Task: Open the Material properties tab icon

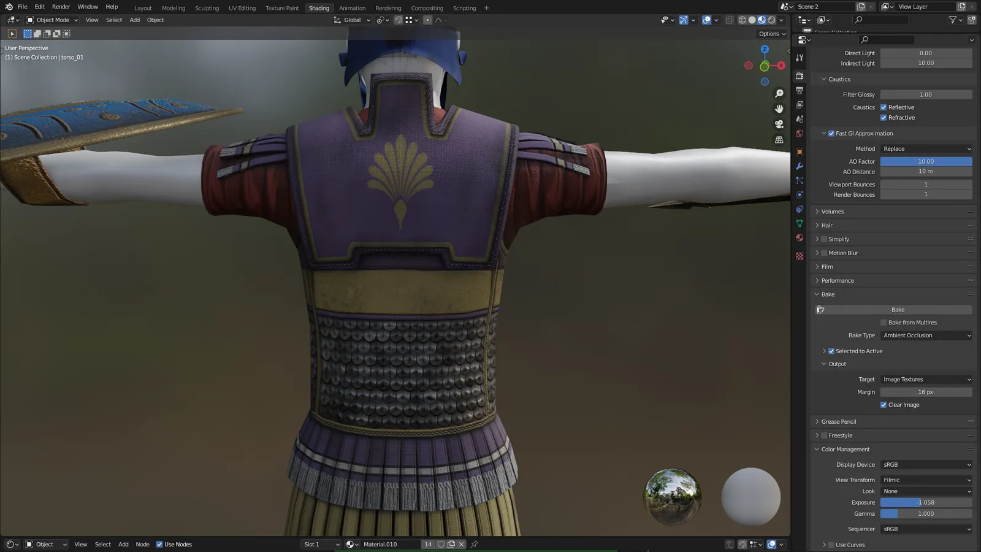Action: 800,238
